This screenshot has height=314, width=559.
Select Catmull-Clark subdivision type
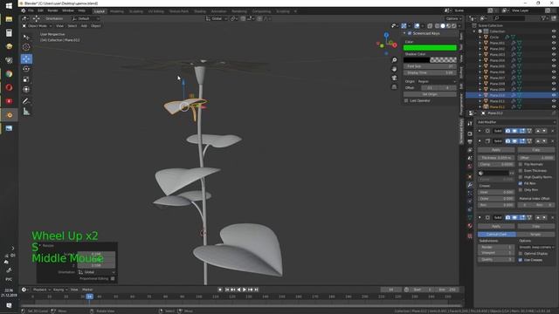click(497, 235)
